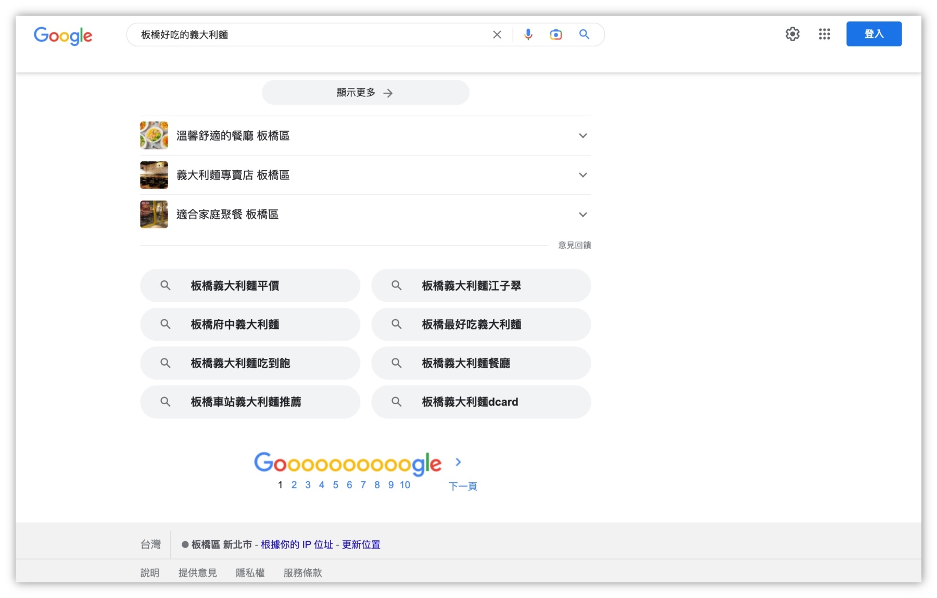Expand 溫馨舒適的餐廳 板橋區 section
This screenshot has width=937, height=598.
tap(583, 136)
